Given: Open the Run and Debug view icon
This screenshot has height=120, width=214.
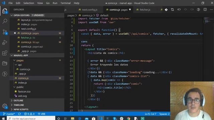Looking at the screenshot, I should tap(5, 42).
